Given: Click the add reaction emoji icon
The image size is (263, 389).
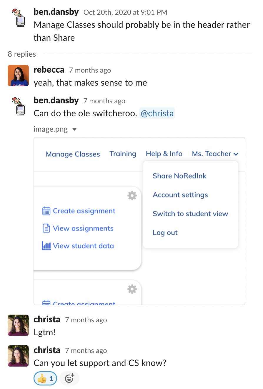Looking at the screenshot, I should [x=69, y=378].
